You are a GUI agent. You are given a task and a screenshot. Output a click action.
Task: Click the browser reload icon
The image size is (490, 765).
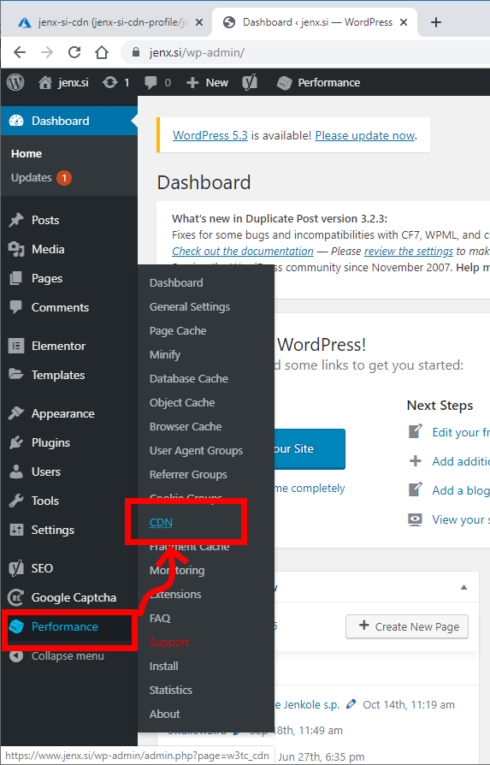click(x=74, y=51)
